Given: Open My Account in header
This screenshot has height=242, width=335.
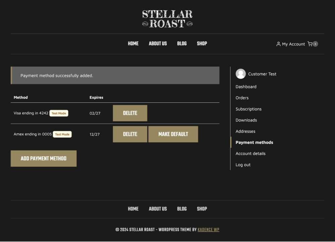Looking at the screenshot, I should coord(290,44).
